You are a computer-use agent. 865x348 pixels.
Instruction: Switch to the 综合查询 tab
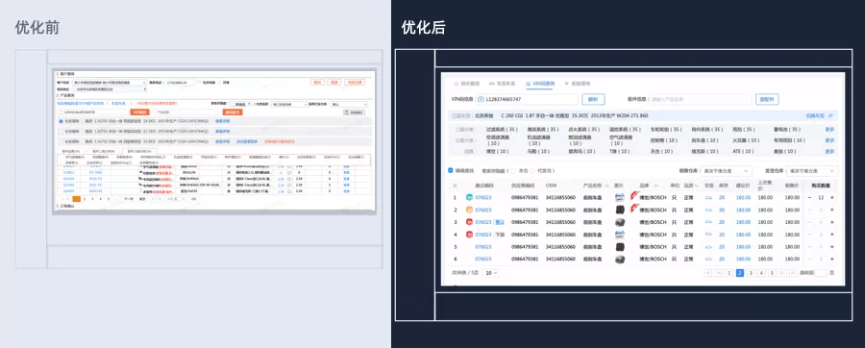click(x=467, y=84)
